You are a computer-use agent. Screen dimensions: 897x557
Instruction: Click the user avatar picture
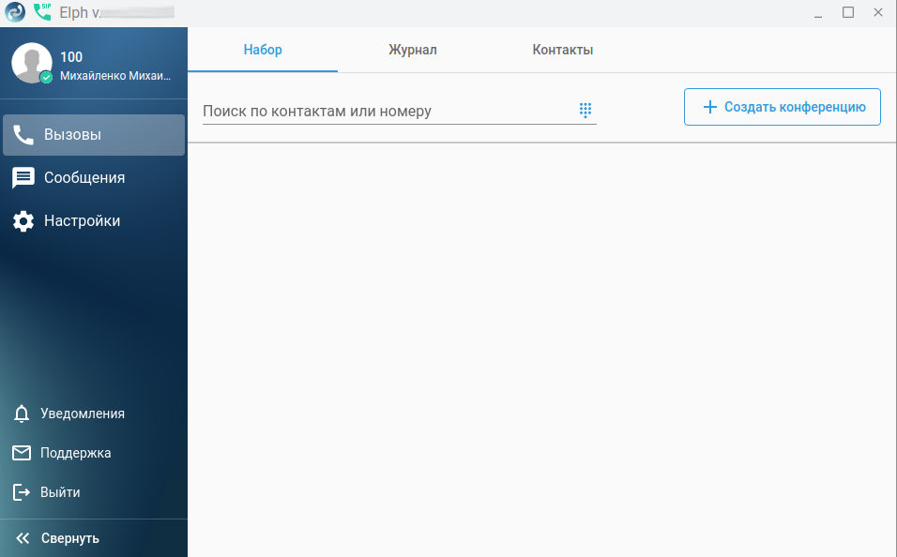pyautogui.click(x=32, y=63)
